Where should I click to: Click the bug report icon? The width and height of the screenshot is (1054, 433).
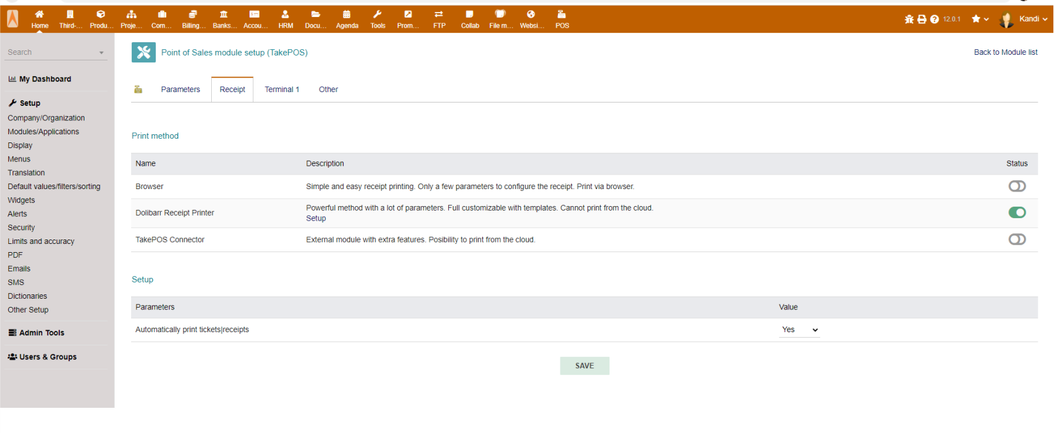(x=909, y=19)
